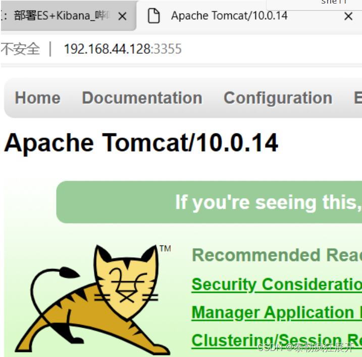Focus the address bar showing 192.168.44.128:3355

pyautogui.click(x=123, y=49)
